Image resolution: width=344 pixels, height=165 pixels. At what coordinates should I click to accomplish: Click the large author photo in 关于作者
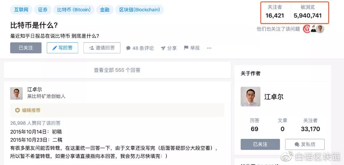pyautogui.click(x=251, y=97)
